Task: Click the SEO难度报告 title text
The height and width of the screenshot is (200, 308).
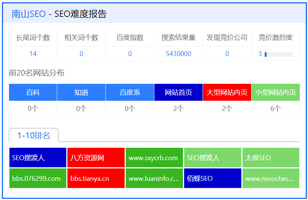Action: [81, 14]
